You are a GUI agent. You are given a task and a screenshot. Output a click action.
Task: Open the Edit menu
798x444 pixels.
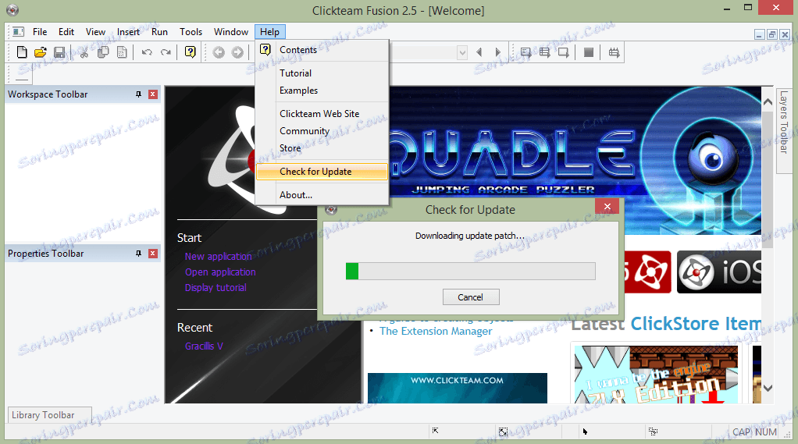click(x=66, y=31)
